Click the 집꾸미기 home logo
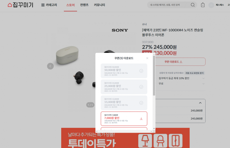The width and height of the screenshot is (230, 148). 20,5
